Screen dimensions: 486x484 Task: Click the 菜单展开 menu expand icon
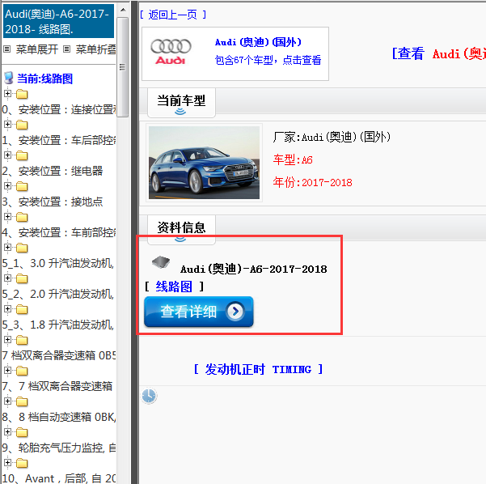[7, 49]
